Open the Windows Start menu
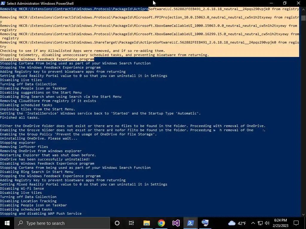This screenshot has width=306, height=229. tap(7, 223)
